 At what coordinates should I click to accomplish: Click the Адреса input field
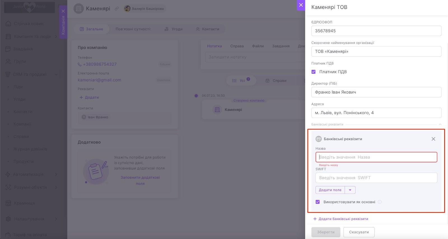pyautogui.click(x=376, y=113)
